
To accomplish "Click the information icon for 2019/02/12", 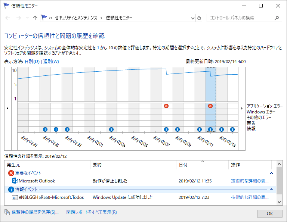I will click(210, 129).
